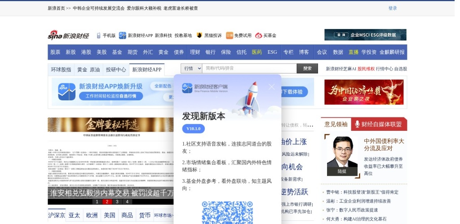Select 美股 in the navigation bar

coord(102,52)
